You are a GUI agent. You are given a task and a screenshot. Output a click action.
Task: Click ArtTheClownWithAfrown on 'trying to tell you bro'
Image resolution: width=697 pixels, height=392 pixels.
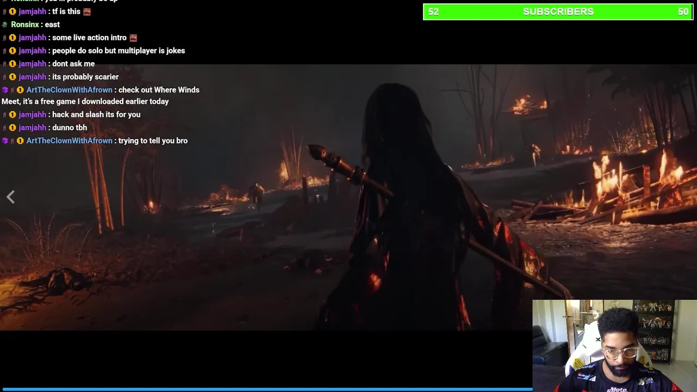pos(69,140)
